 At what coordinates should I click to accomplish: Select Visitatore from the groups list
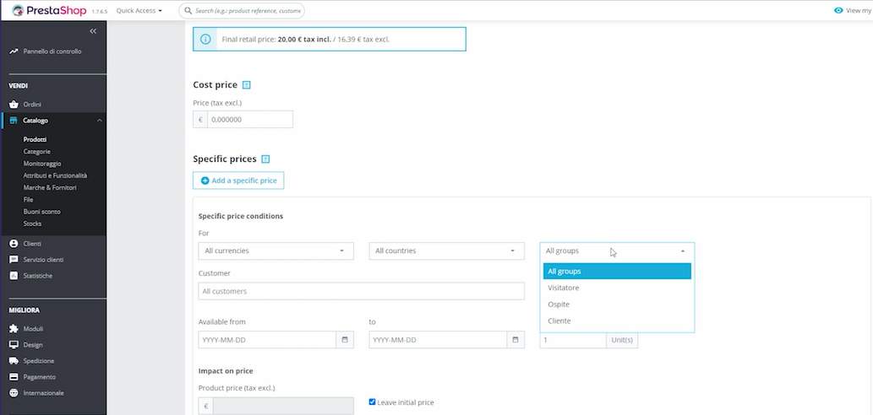564,288
